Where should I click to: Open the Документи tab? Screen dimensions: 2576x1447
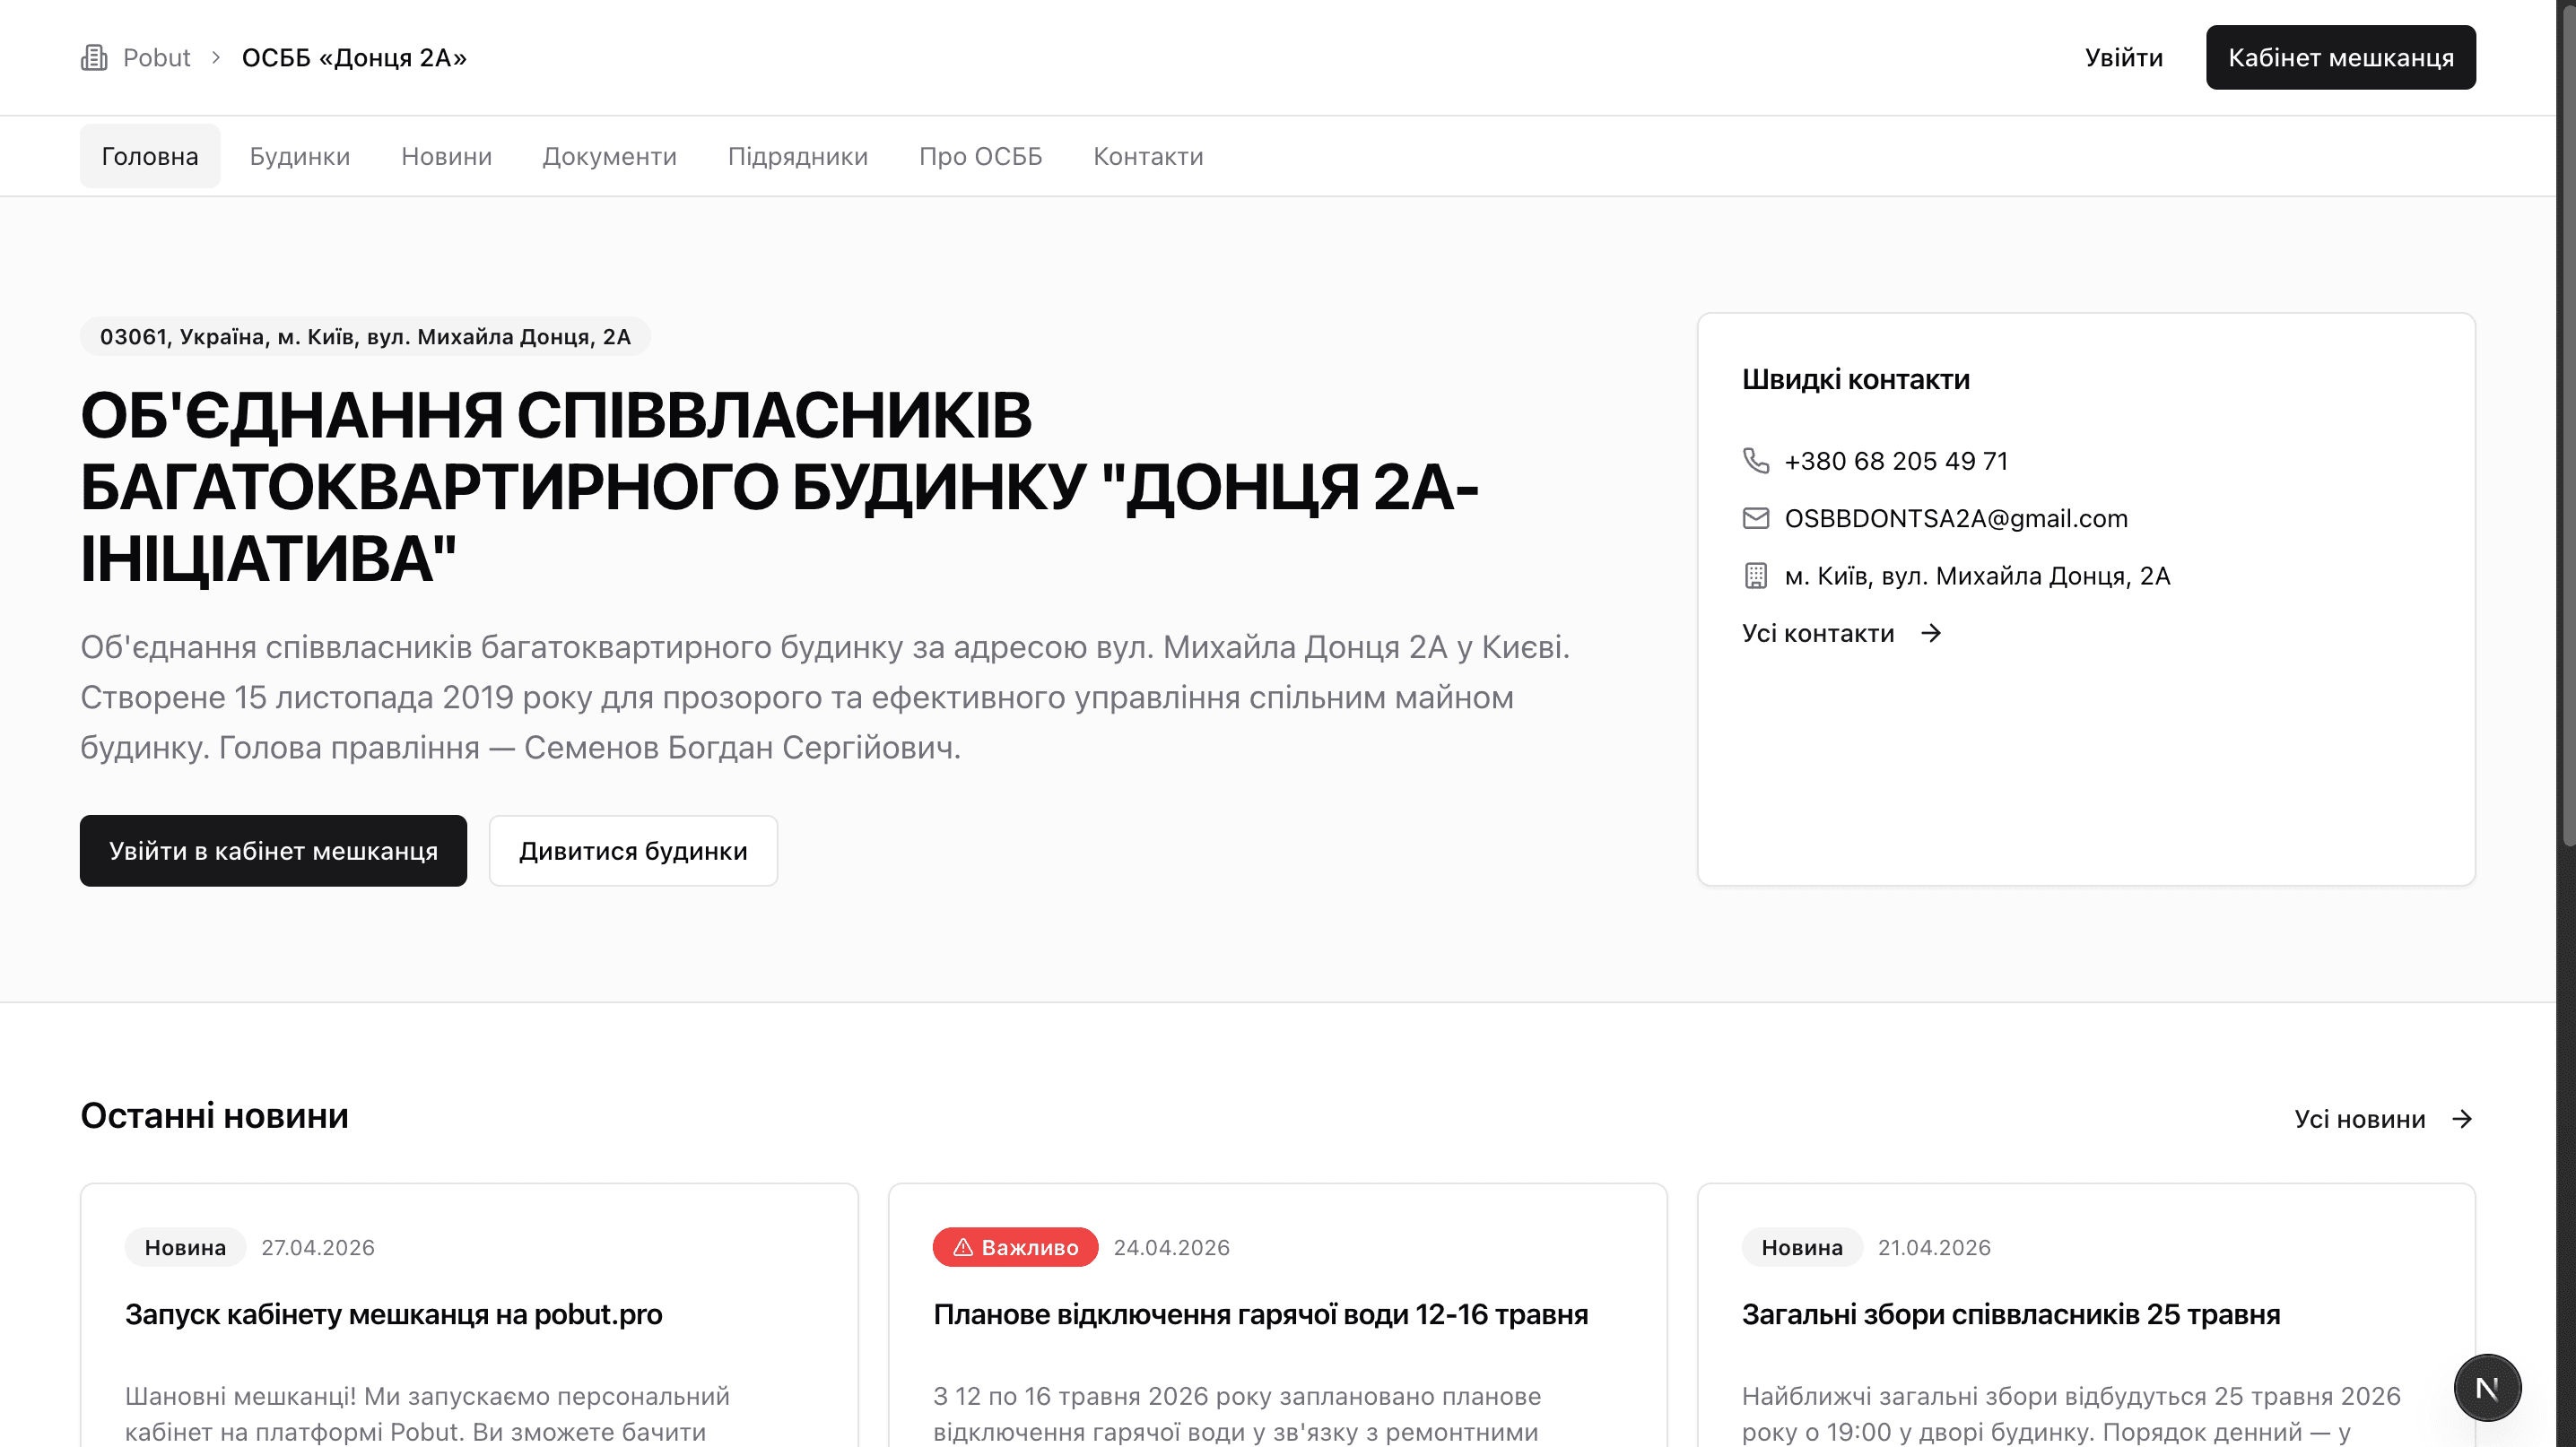point(610,157)
